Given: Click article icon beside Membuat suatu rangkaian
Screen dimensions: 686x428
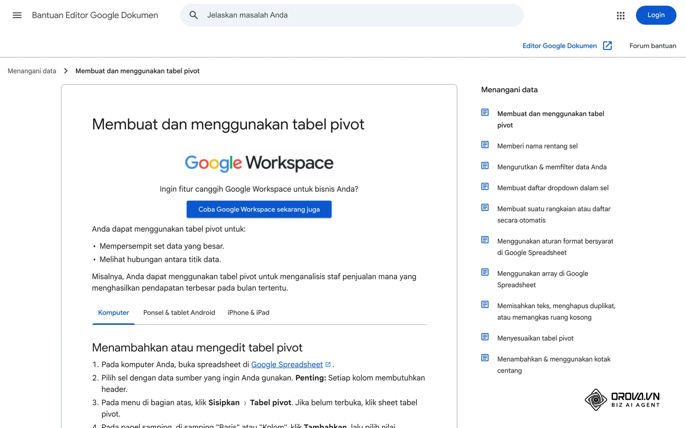Looking at the screenshot, I should pyautogui.click(x=485, y=208).
